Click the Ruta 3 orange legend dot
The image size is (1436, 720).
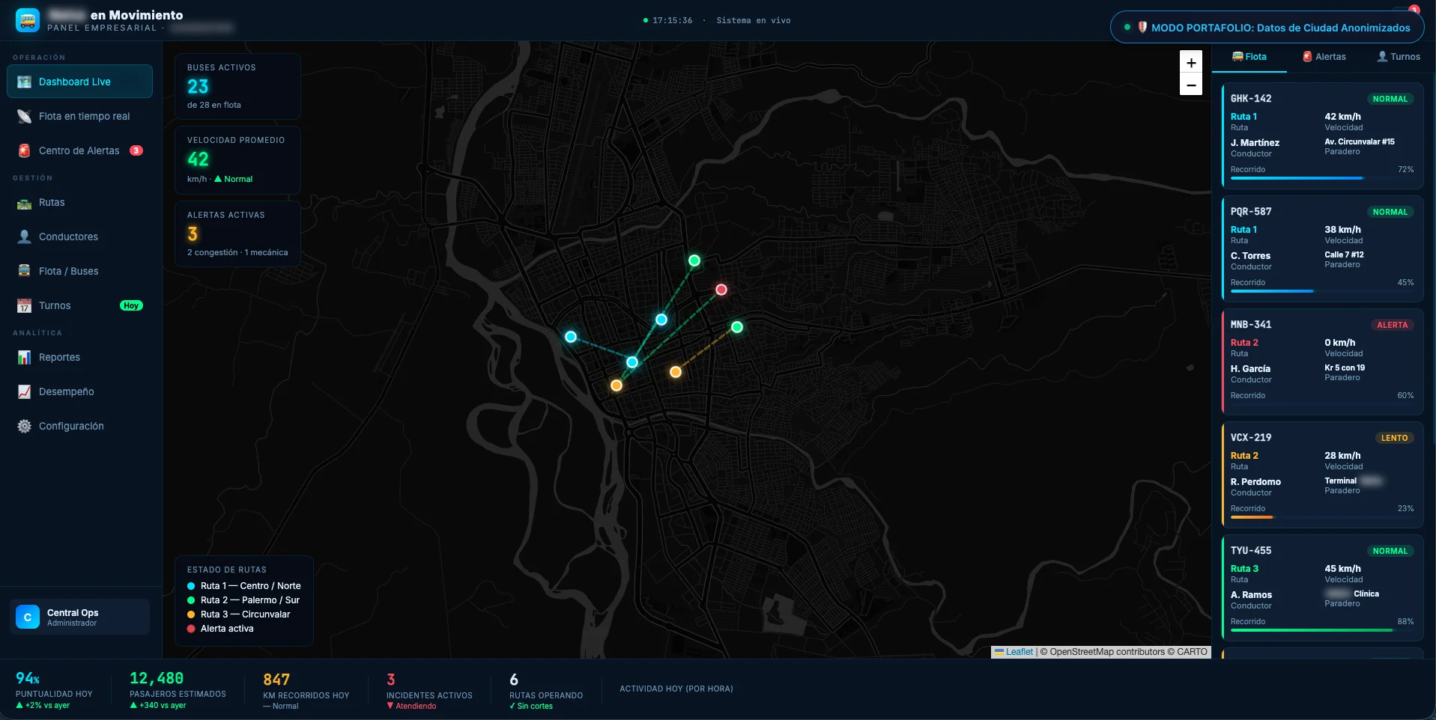tap(191, 614)
